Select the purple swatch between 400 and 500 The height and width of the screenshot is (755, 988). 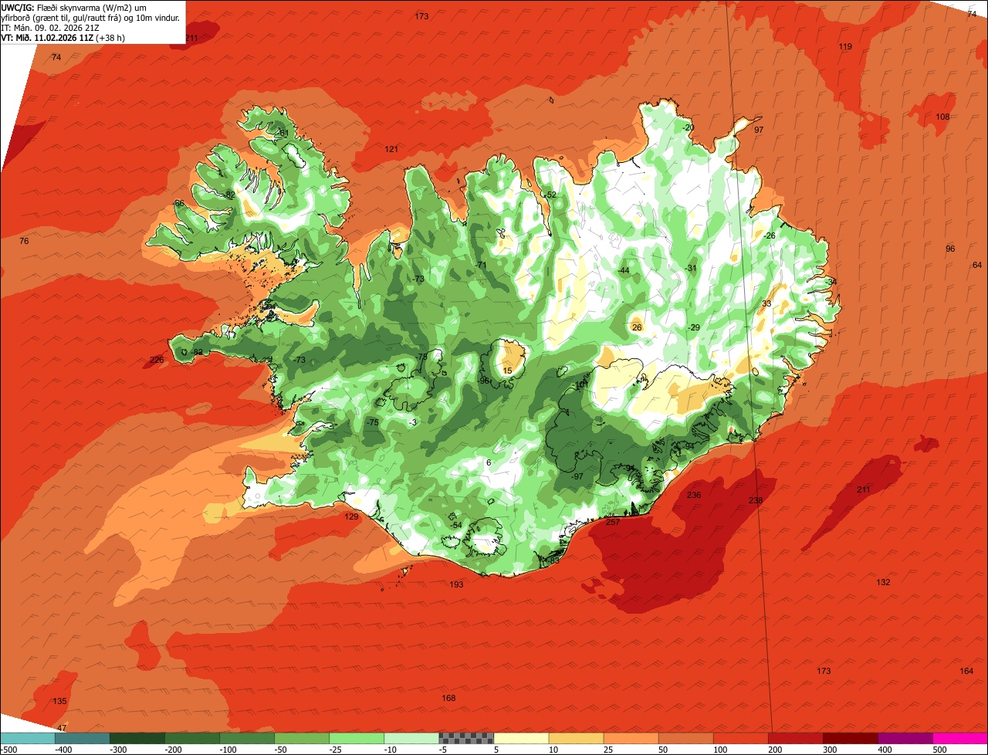905,738
